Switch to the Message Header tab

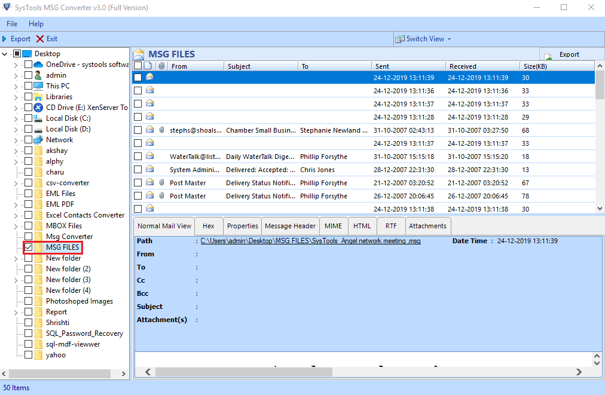(x=290, y=226)
